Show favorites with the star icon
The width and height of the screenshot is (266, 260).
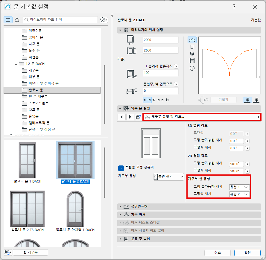coord(17,20)
